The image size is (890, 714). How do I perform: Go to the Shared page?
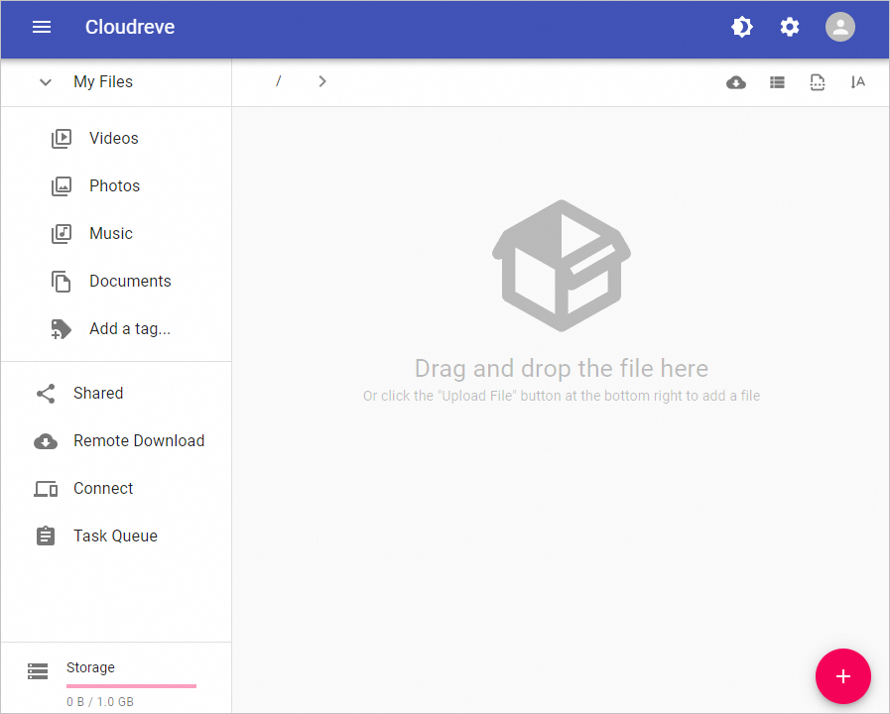click(98, 393)
